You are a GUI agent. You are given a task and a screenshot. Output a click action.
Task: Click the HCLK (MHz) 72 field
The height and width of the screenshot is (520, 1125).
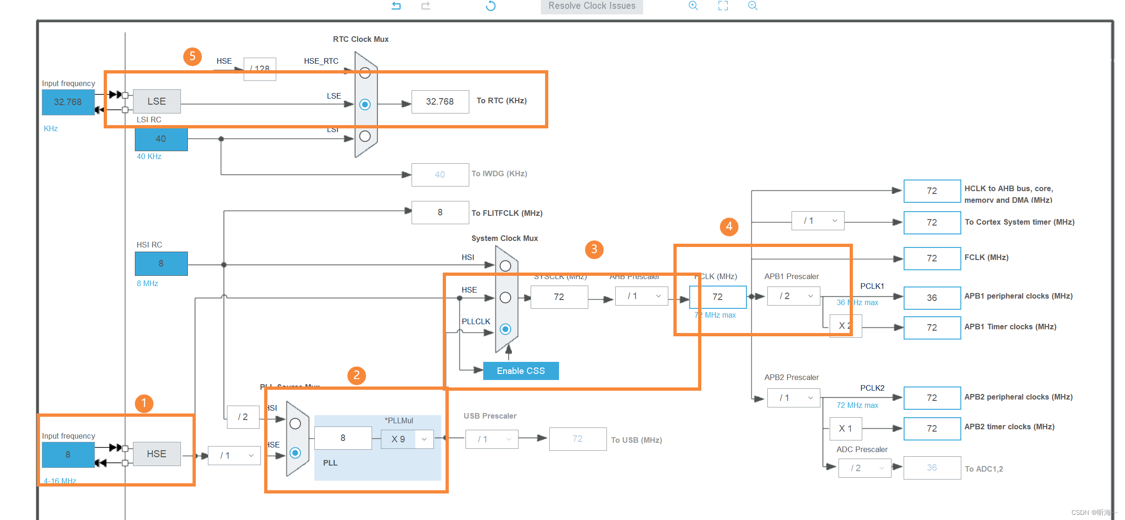click(718, 297)
